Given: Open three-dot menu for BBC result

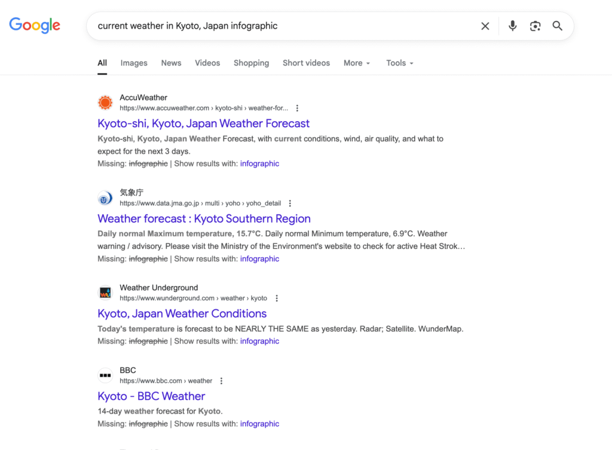Looking at the screenshot, I should point(221,381).
